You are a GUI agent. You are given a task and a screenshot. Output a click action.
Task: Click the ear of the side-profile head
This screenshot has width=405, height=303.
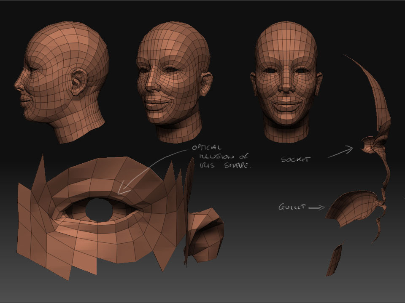coord(79,82)
